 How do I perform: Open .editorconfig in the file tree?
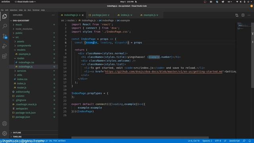tap(23, 92)
